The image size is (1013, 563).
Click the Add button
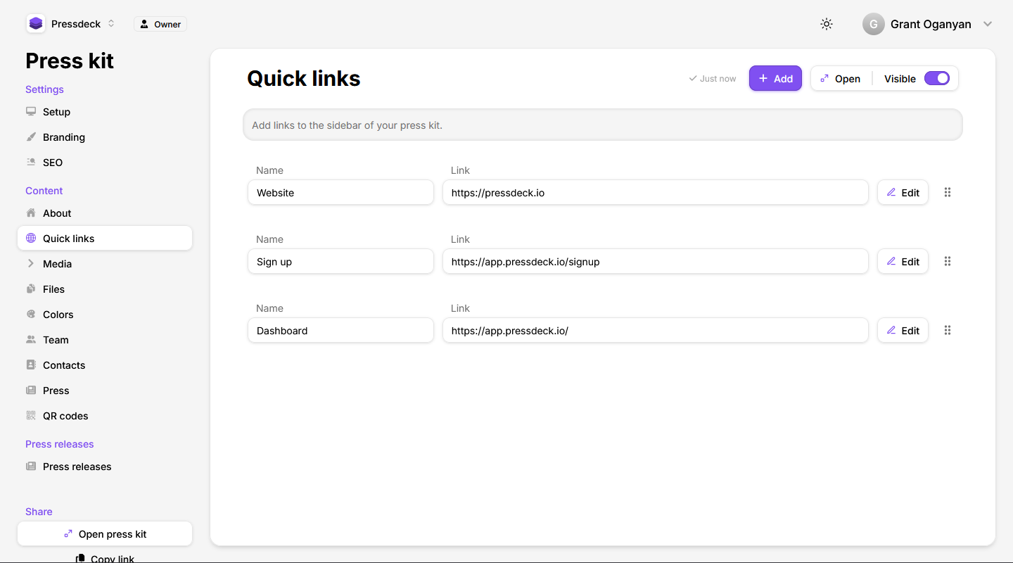[775, 78]
